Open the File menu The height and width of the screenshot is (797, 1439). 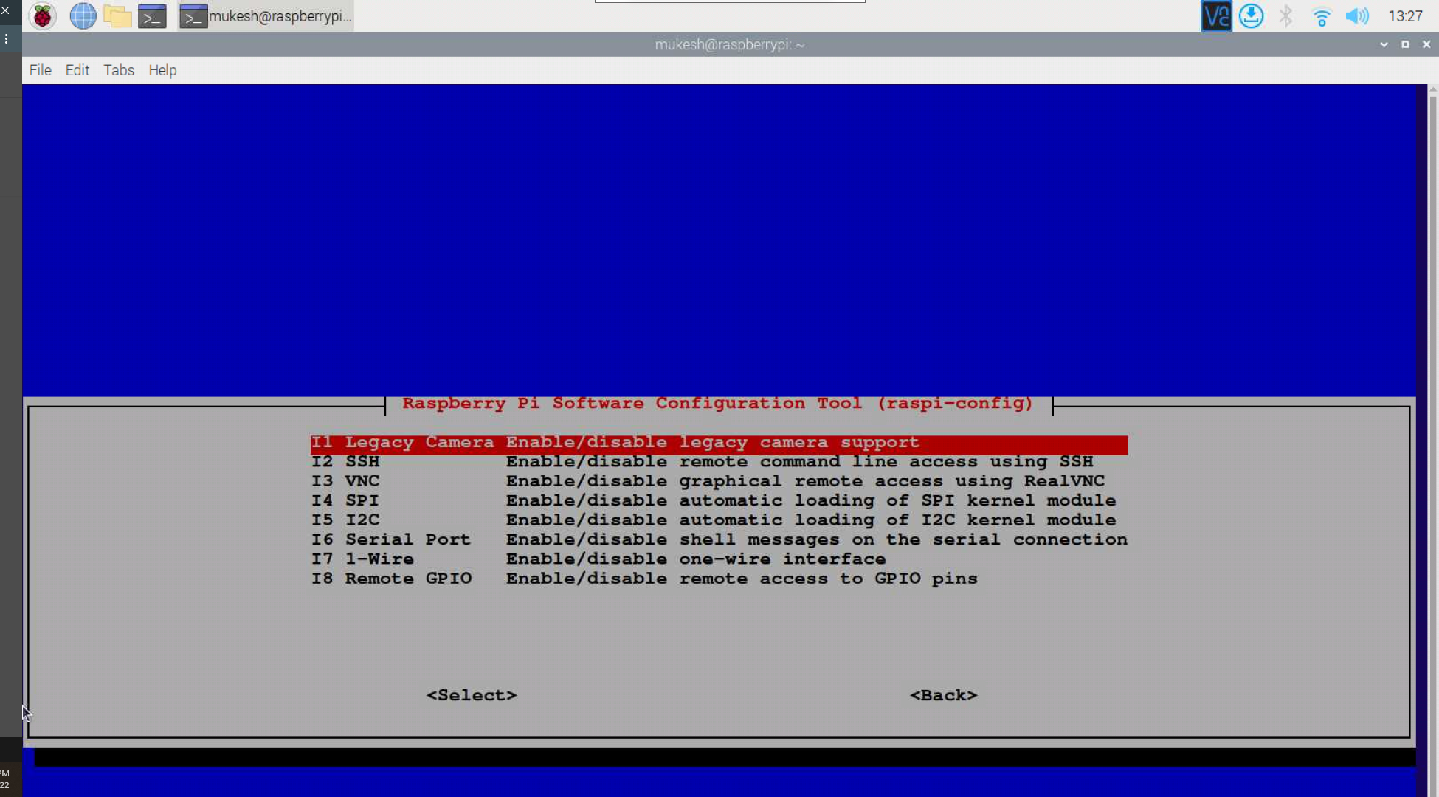(40, 70)
